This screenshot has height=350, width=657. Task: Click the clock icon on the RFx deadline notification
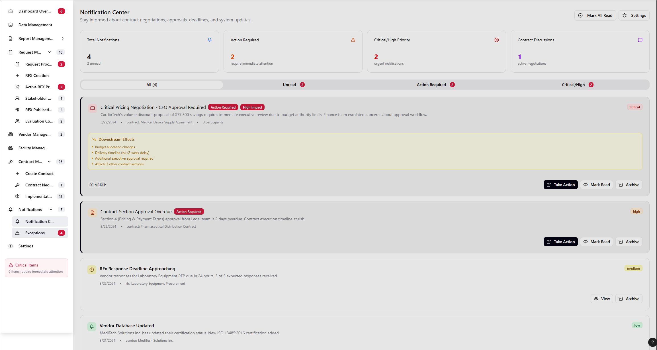(x=91, y=270)
